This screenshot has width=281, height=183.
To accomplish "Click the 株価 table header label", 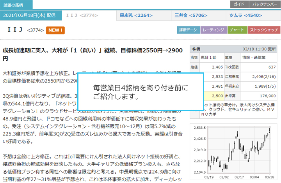I will coord(196,49).
